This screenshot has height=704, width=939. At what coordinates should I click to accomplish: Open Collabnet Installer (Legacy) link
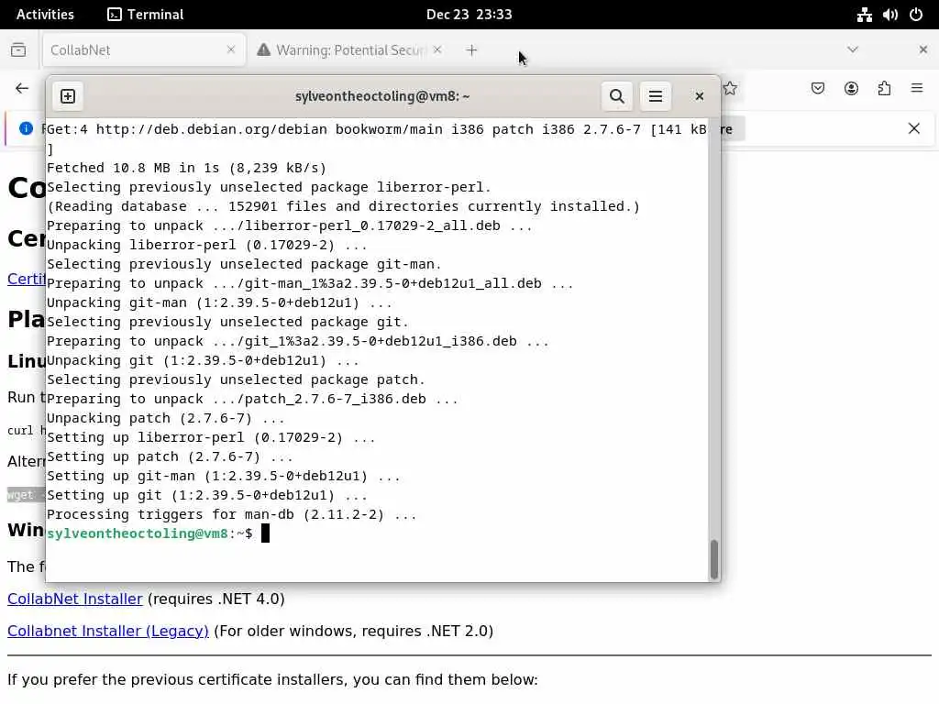coord(108,631)
